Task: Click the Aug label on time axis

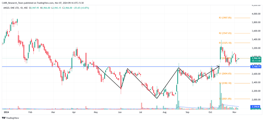Action: pos(165,112)
